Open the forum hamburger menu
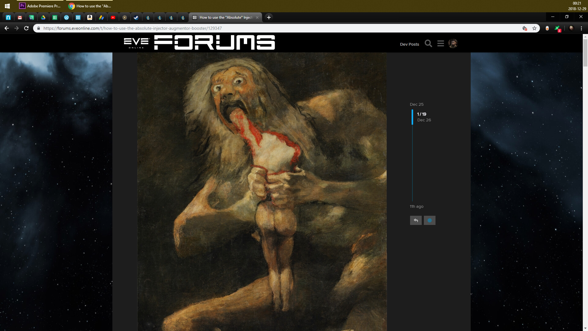Image resolution: width=588 pixels, height=331 pixels. point(441,44)
